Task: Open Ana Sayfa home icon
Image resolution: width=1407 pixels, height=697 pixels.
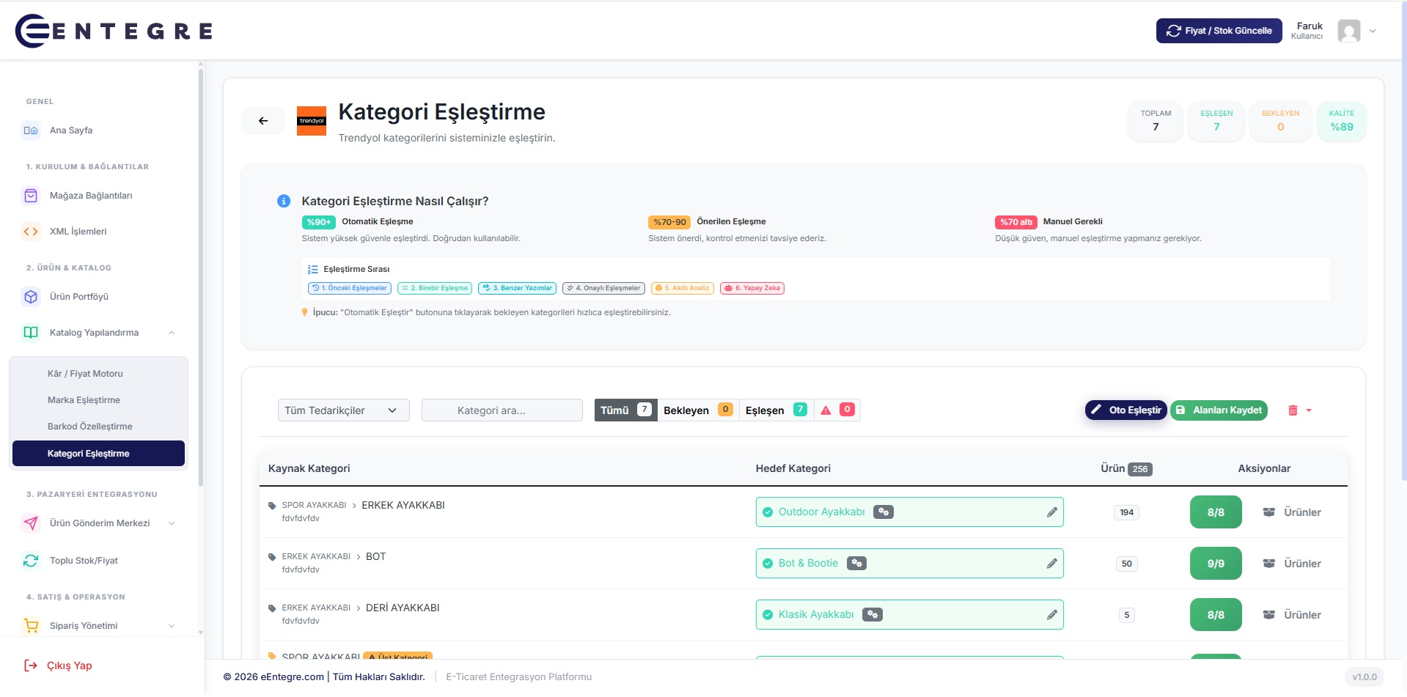Action: tap(31, 130)
